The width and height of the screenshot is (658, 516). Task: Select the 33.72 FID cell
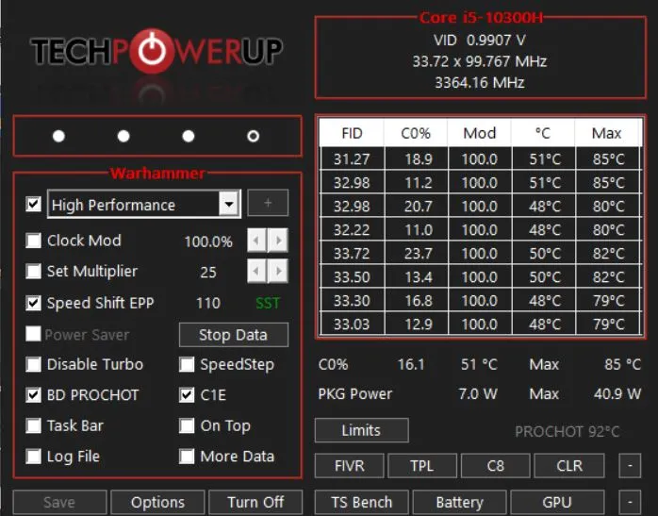(x=352, y=254)
